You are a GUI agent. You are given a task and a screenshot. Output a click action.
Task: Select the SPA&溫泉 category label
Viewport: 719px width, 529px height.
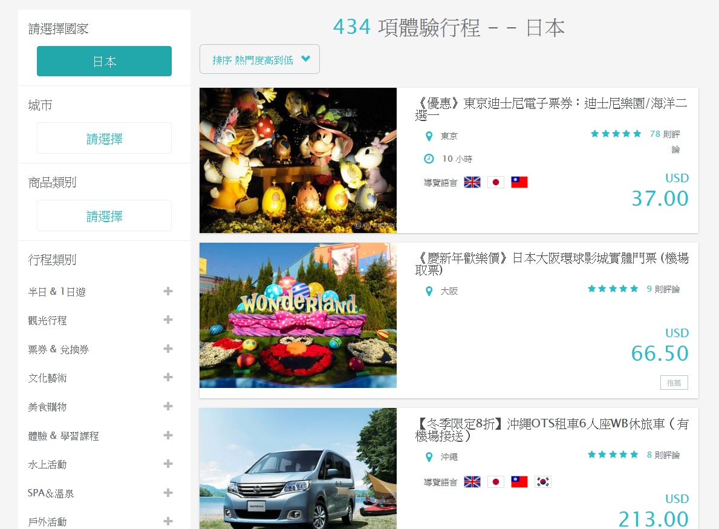click(50, 493)
